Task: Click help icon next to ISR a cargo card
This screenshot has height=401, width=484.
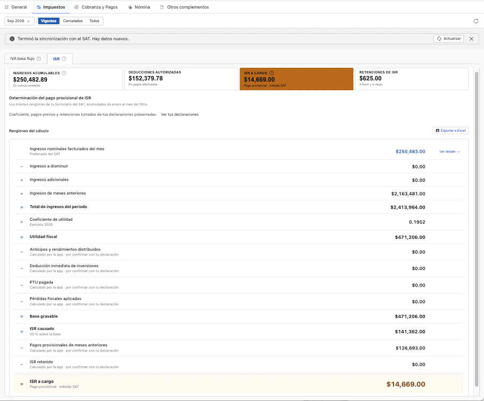Action: coord(272,73)
